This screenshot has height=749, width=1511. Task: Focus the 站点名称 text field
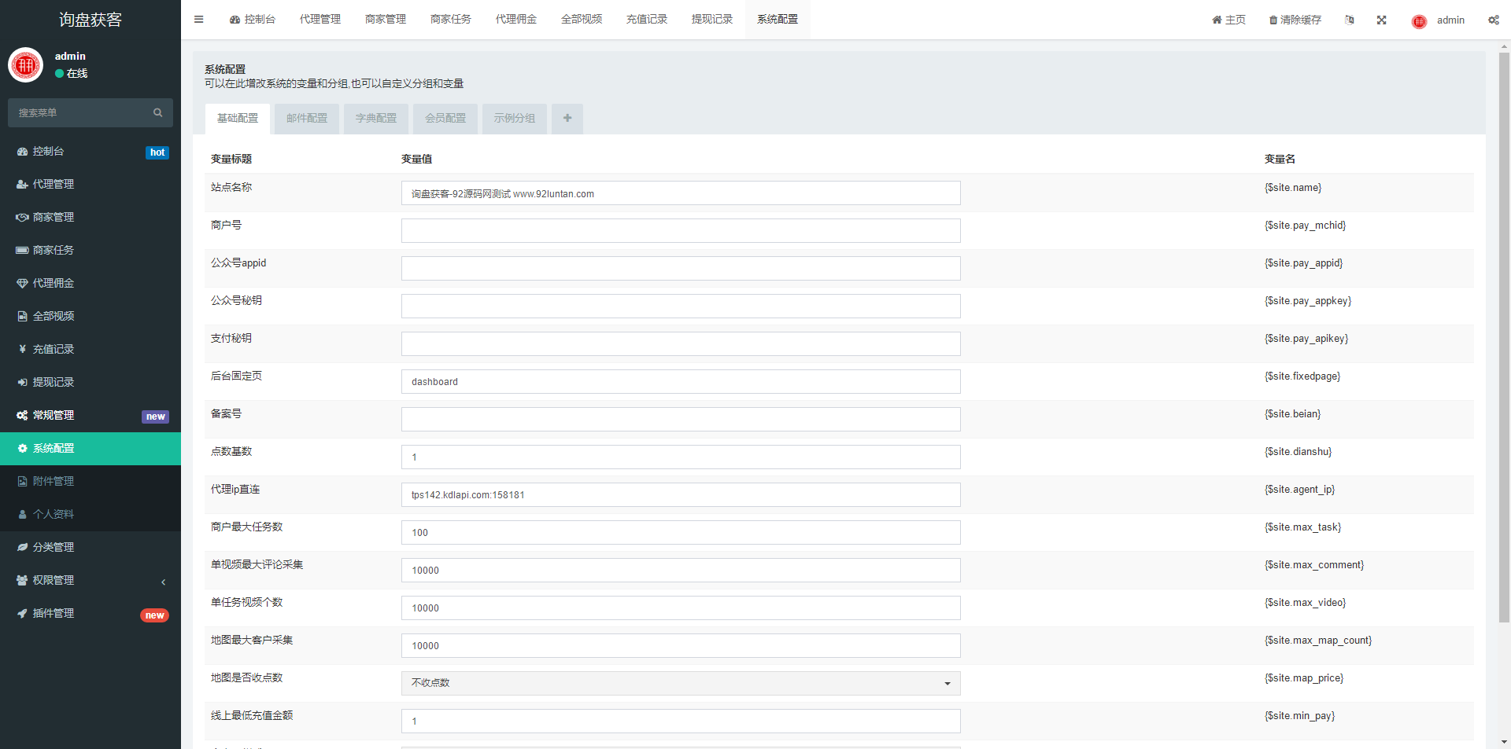(680, 193)
